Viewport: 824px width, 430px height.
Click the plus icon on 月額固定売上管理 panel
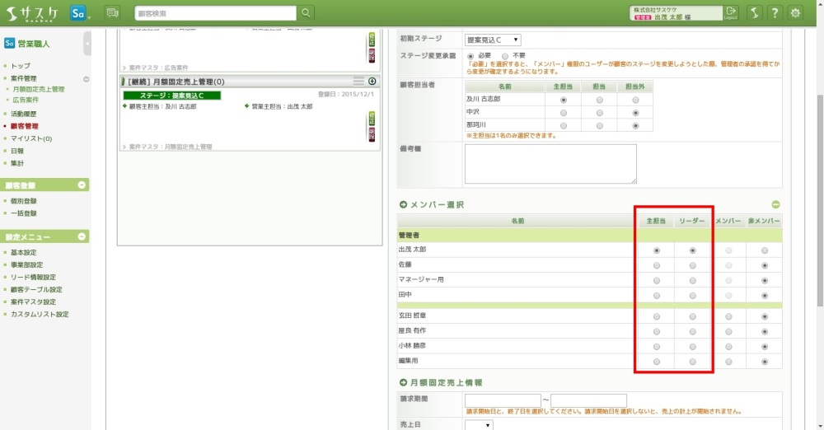[x=372, y=82]
